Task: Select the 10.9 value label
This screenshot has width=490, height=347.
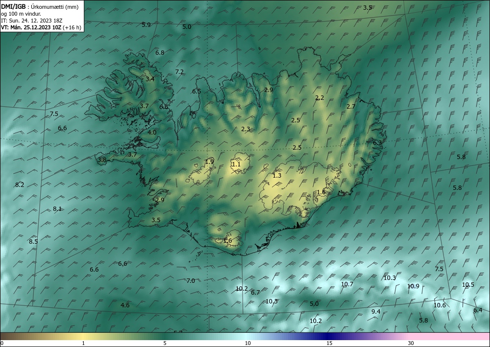Action: (x=414, y=286)
